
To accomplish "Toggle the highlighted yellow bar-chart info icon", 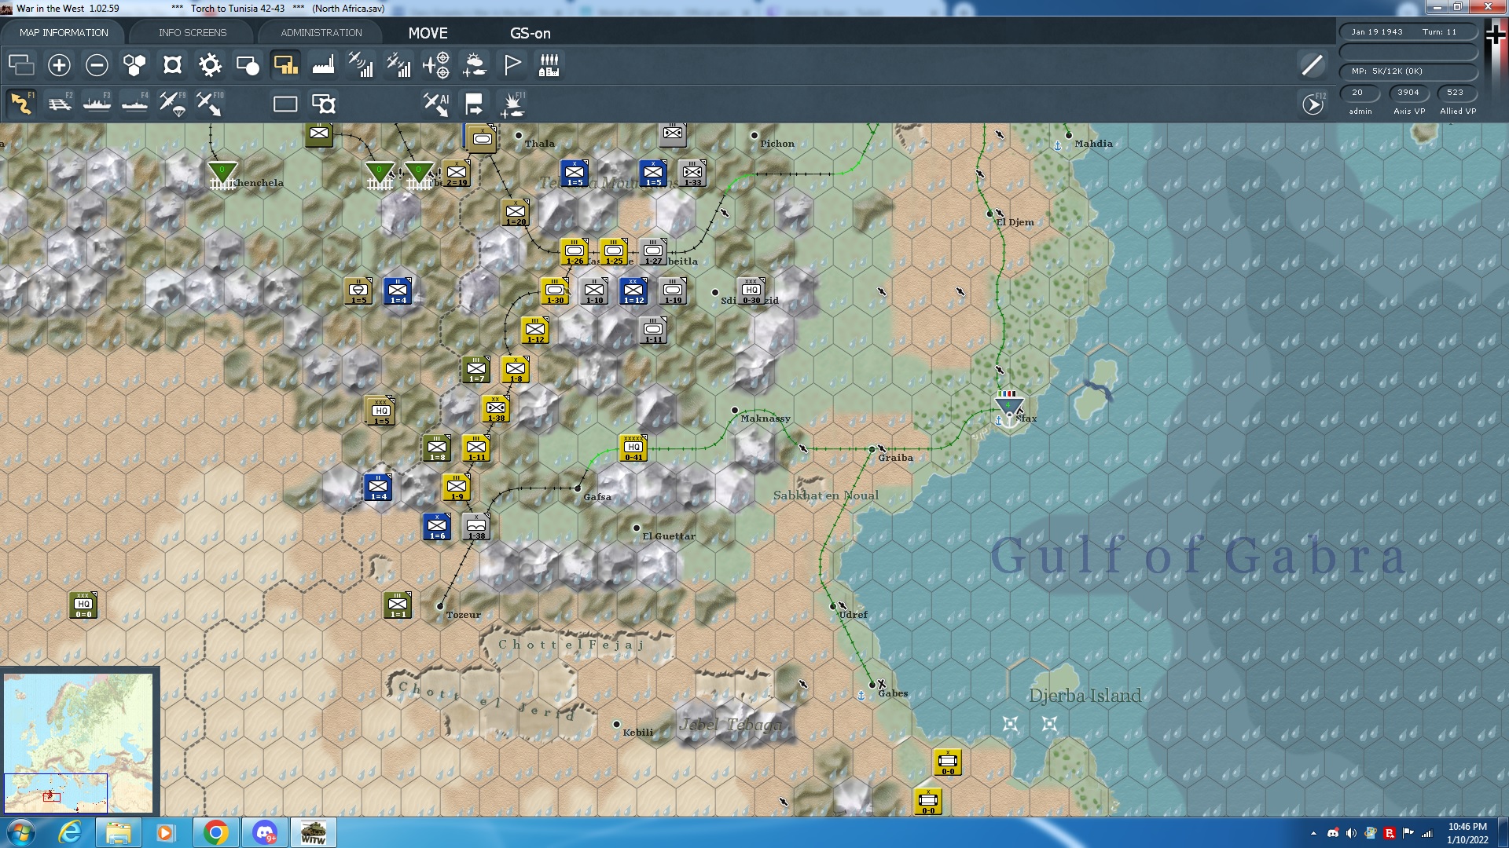I will (285, 64).
